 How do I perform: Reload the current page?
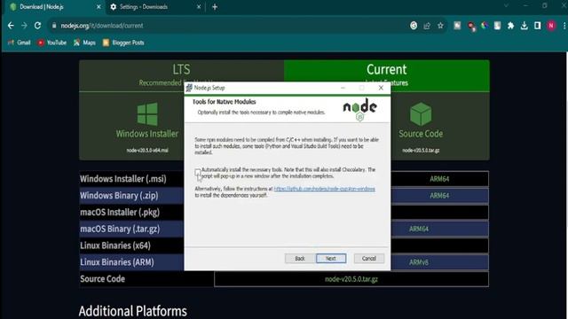pyautogui.click(x=37, y=26)
